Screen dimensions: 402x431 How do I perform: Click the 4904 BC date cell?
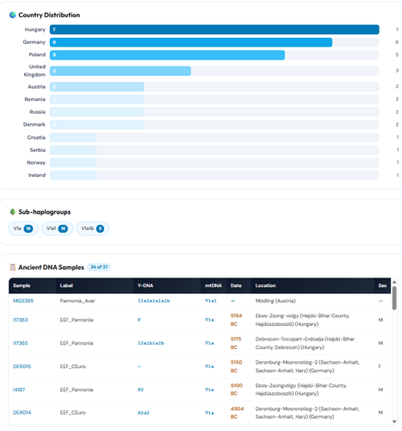238,413
